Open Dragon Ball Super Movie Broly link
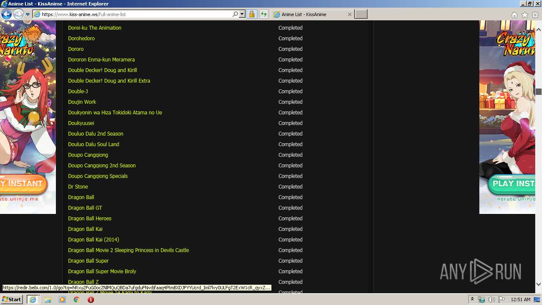The width and height of the screenshot is (542, 305). [x=102, y=272]
